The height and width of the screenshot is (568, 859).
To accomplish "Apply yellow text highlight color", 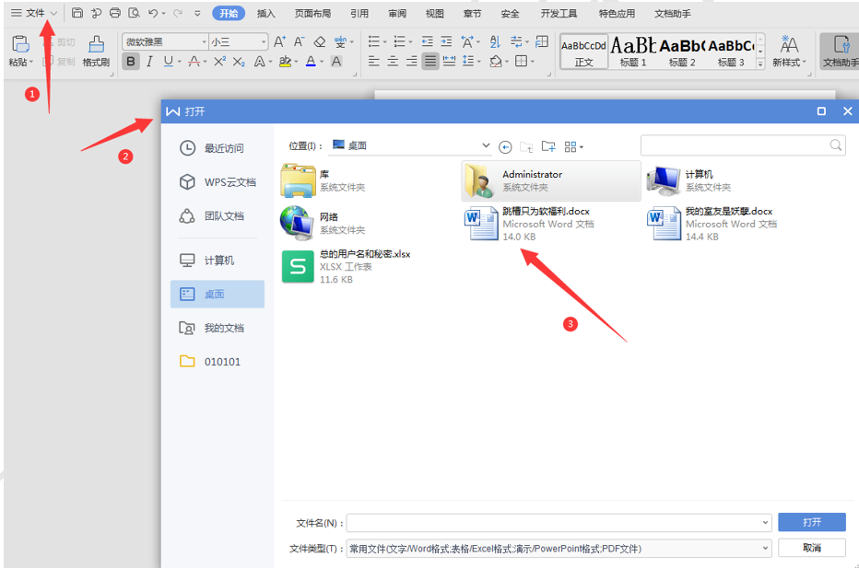I will pos(285,62).
